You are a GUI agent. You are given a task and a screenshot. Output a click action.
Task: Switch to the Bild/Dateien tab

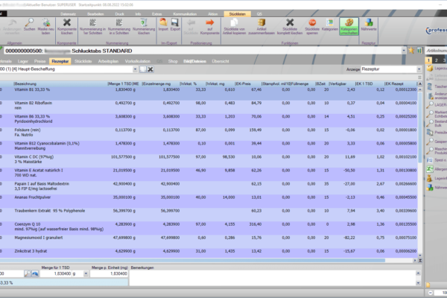194,61
